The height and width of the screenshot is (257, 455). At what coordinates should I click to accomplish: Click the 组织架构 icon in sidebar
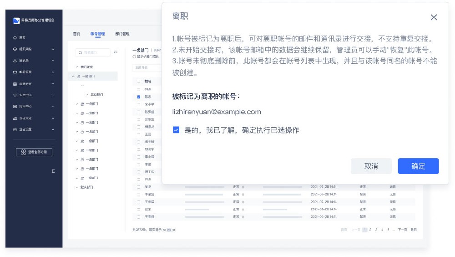pyautogui.click(x=15, y=49)
